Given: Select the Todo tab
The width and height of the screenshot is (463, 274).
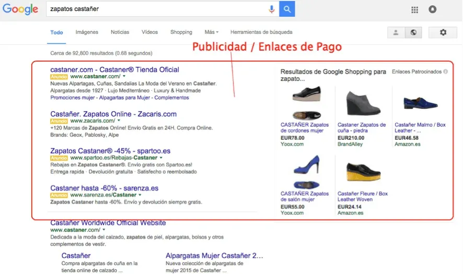Looking at the screenshot, I should pyautogui.click(x=56, y=32).
